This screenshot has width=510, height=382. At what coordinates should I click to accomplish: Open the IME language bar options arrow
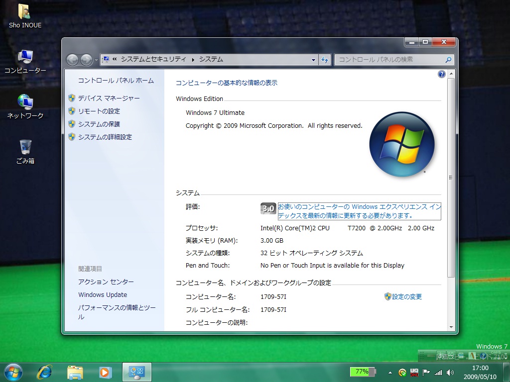(506, 356)
